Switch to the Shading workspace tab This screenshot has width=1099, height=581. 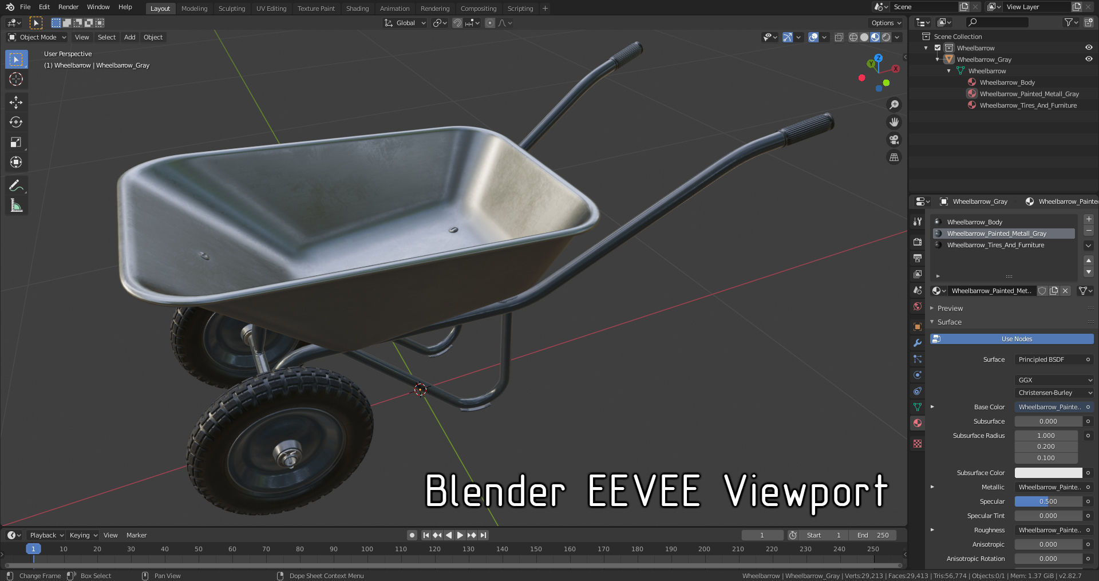[x=357, y=9]
